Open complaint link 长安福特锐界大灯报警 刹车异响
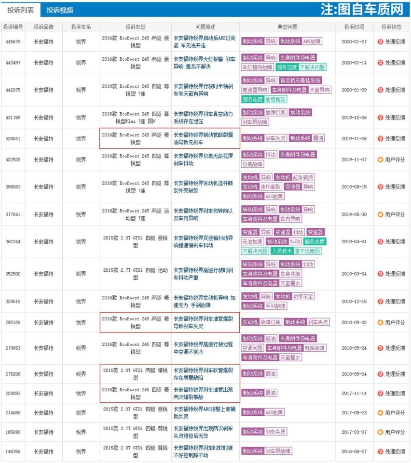Viewport: 411px width, 463px height. tap(205, 63)
